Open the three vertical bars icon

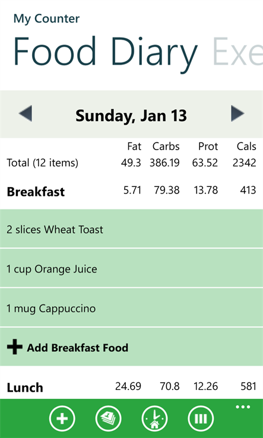pos(201,418)
